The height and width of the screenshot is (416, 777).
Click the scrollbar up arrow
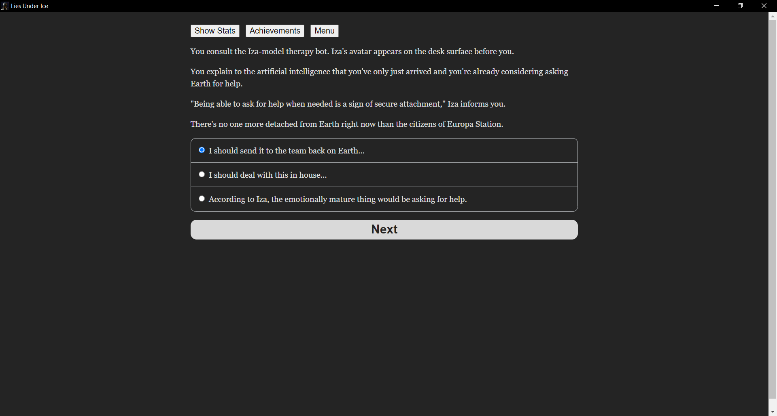pyautogui.click(x=773, y=17)
